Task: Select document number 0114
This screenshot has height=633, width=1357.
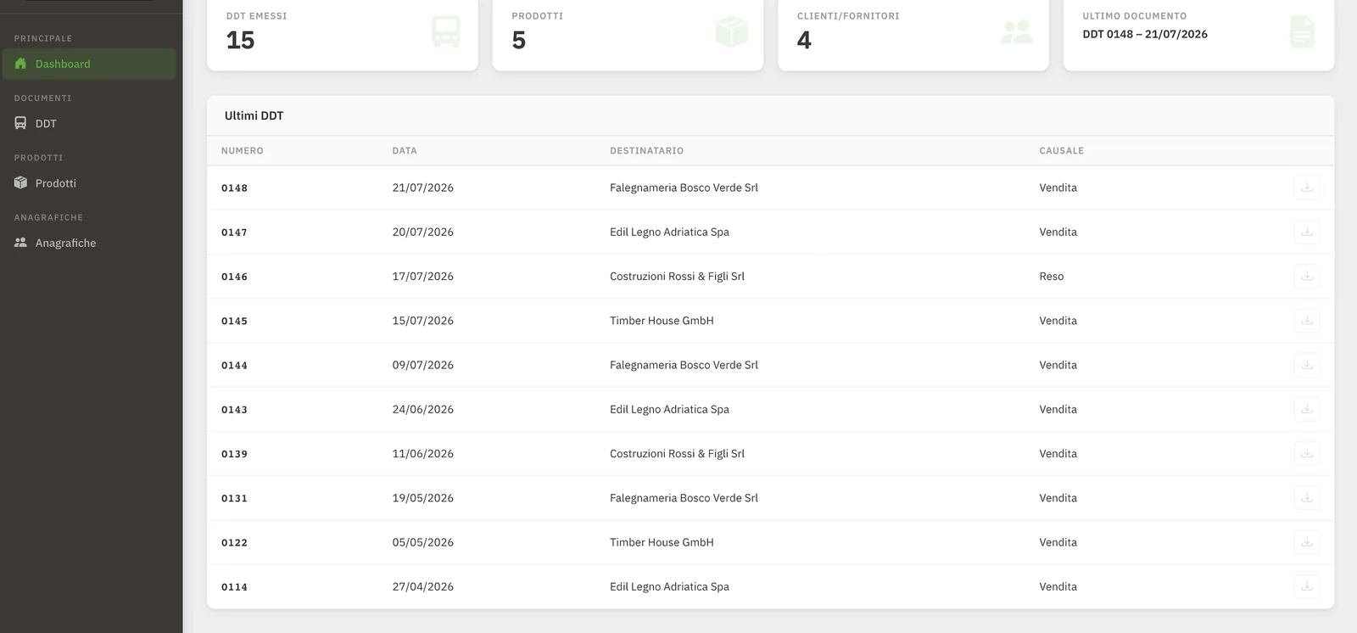Action: pos(234,587)
